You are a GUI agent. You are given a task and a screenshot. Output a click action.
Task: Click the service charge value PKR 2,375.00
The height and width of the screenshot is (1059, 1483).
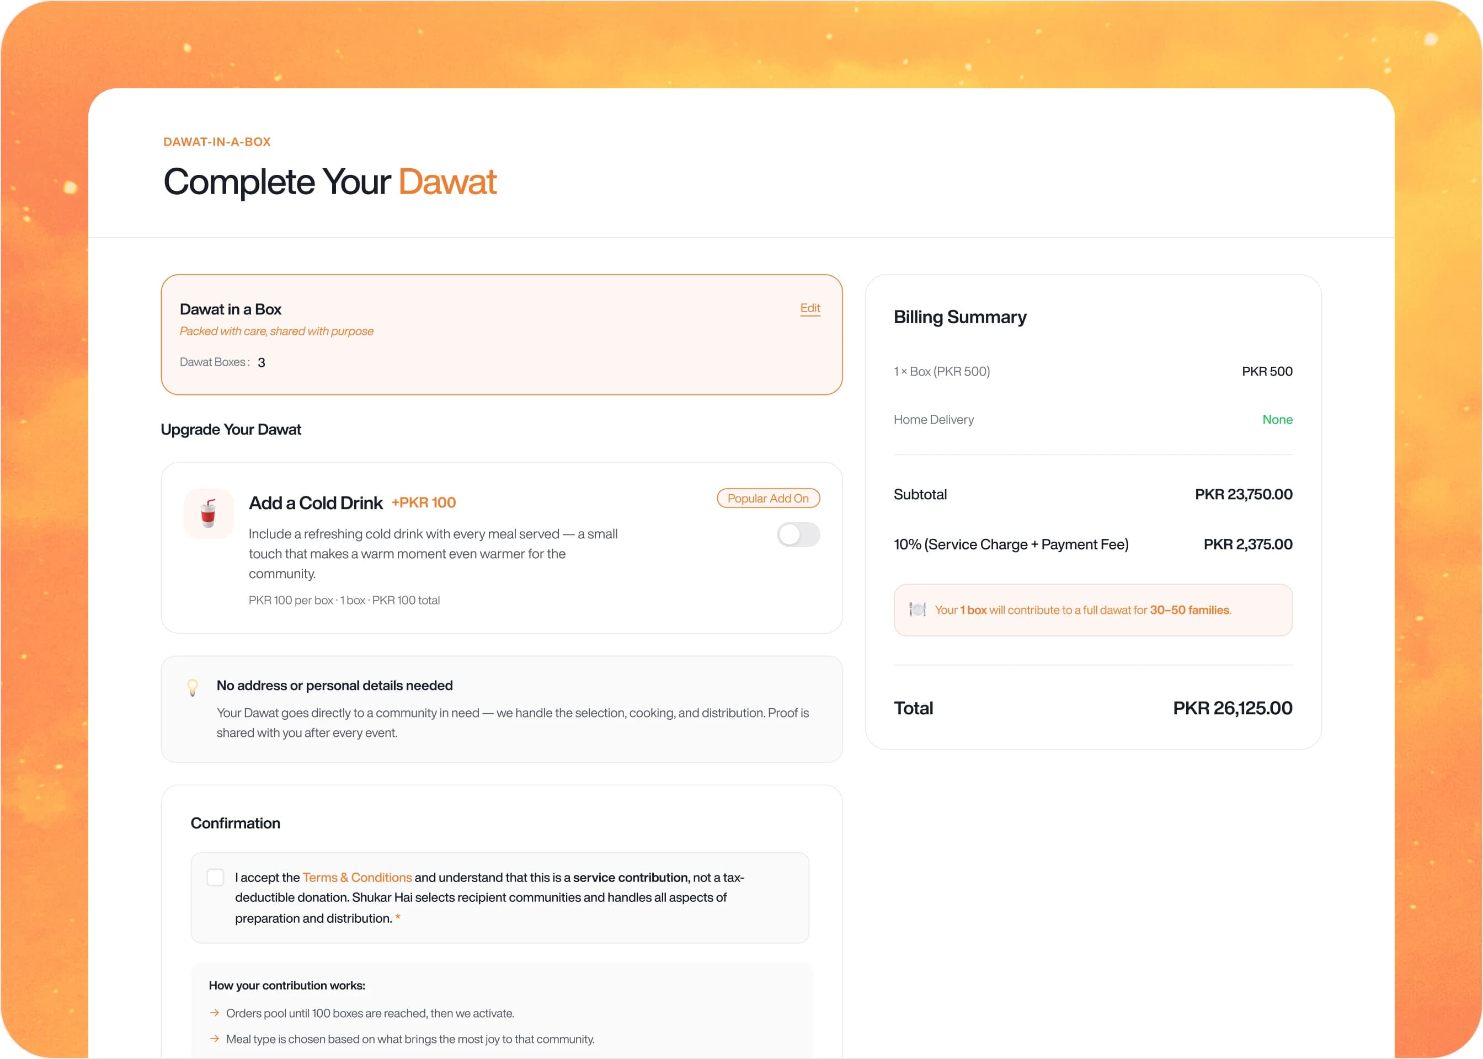click(x=1247, y=544)
